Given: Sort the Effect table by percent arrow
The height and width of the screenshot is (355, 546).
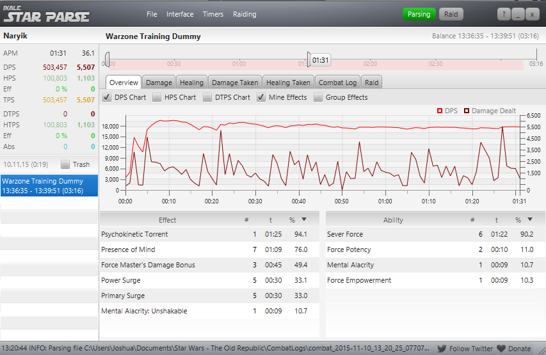Looking at the screenshot, I should point(304,219).
